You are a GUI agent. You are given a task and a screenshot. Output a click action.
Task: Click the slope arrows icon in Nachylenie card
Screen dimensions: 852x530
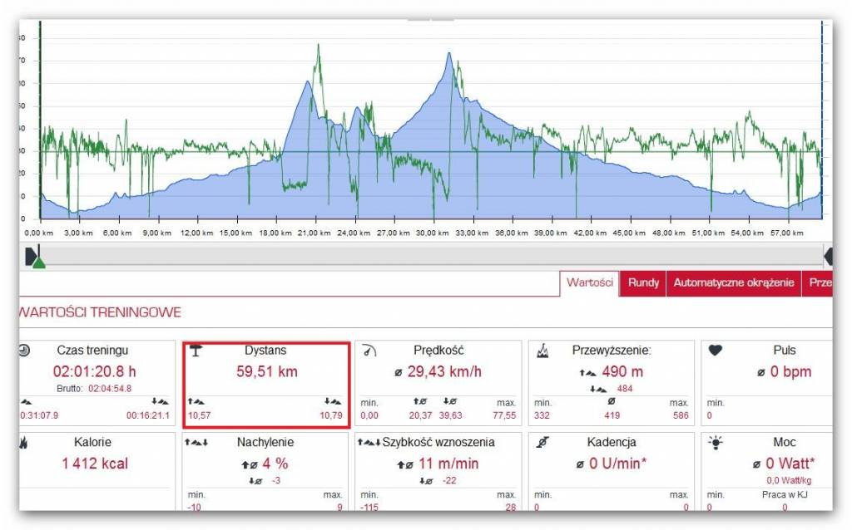[x=196, y=442]
